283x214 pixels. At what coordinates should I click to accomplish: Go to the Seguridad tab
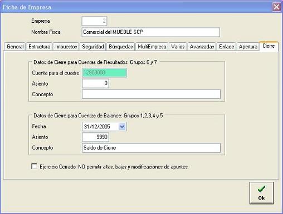click(93, 47)
